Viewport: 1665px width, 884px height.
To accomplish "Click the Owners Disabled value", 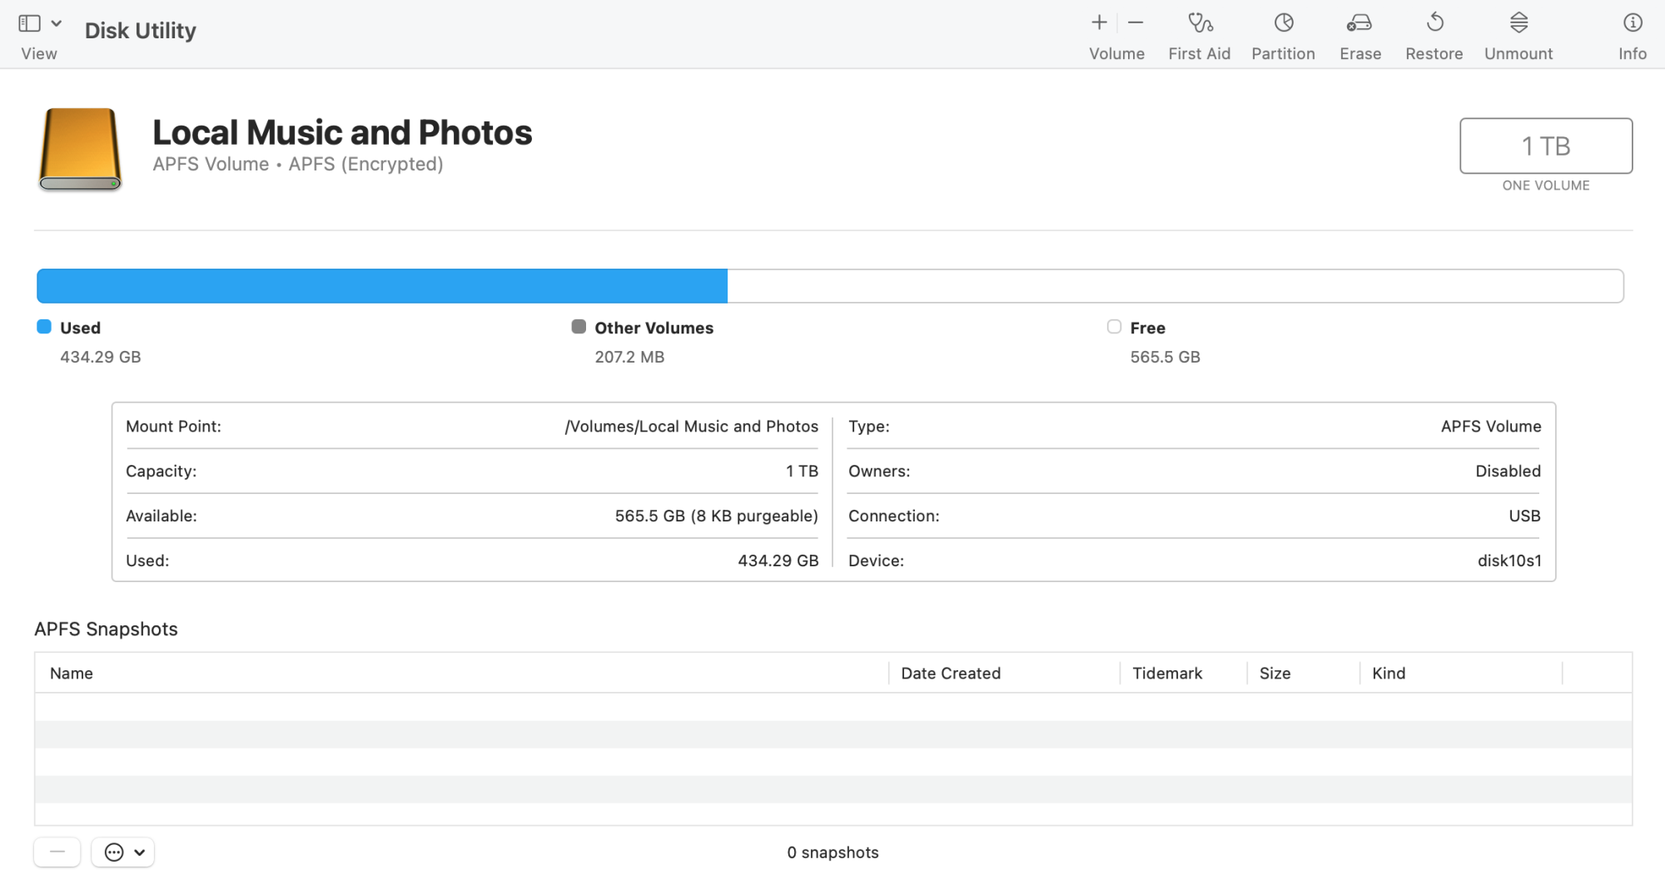I will pos(1508,471).
